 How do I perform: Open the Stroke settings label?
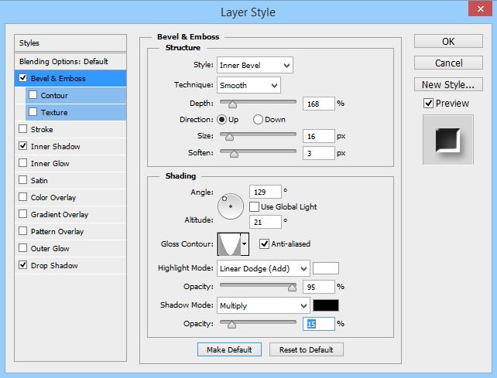point(42,130)
